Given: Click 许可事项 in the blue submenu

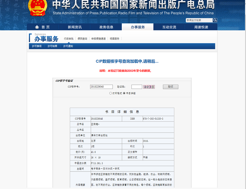Looking at the screenshot, I should tap(37, 46).
